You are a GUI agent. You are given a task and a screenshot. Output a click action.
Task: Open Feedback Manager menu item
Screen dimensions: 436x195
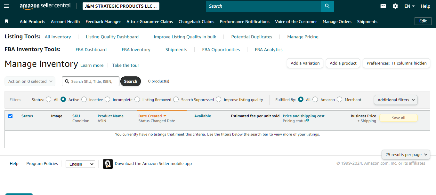coord(103,22)
